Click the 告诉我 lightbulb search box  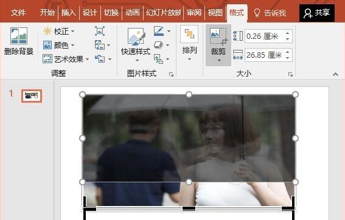(x=270, y=13)
